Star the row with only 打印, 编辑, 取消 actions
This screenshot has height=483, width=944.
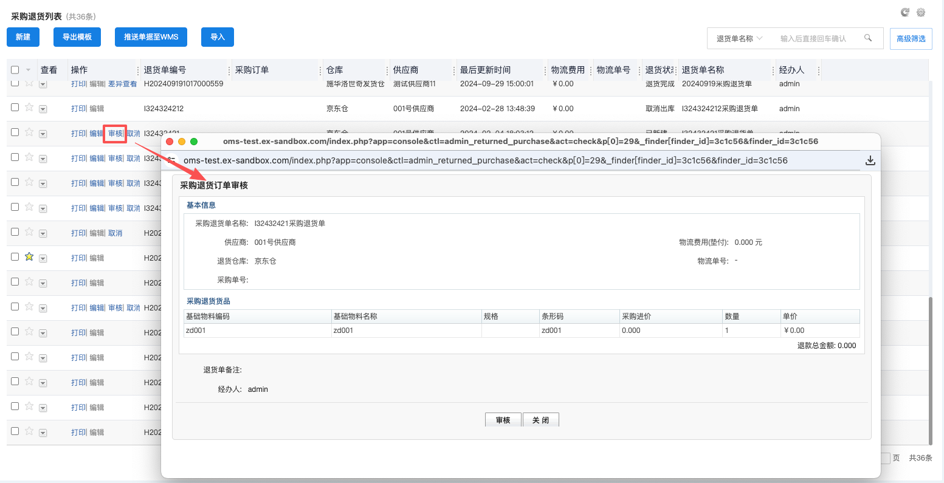tap(29, 232)
